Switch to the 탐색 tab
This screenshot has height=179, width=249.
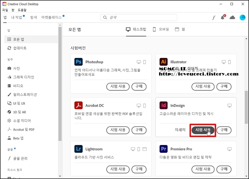click(x=34, y=17)
